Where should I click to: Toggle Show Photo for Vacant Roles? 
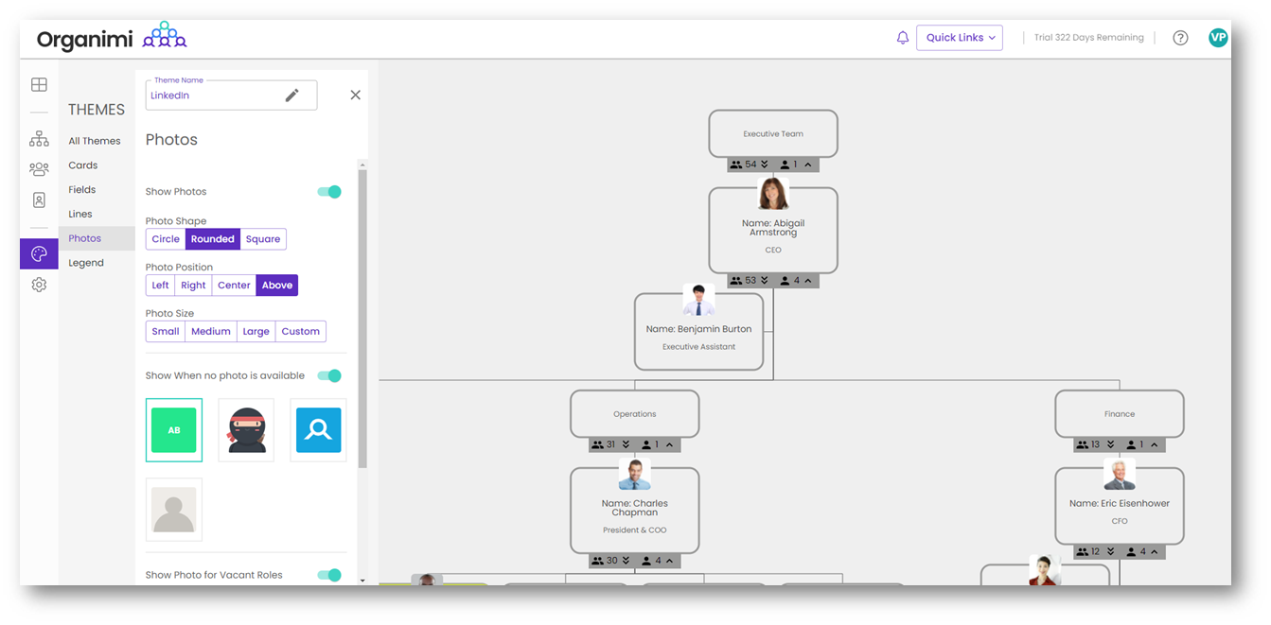(x=329, y=575)
